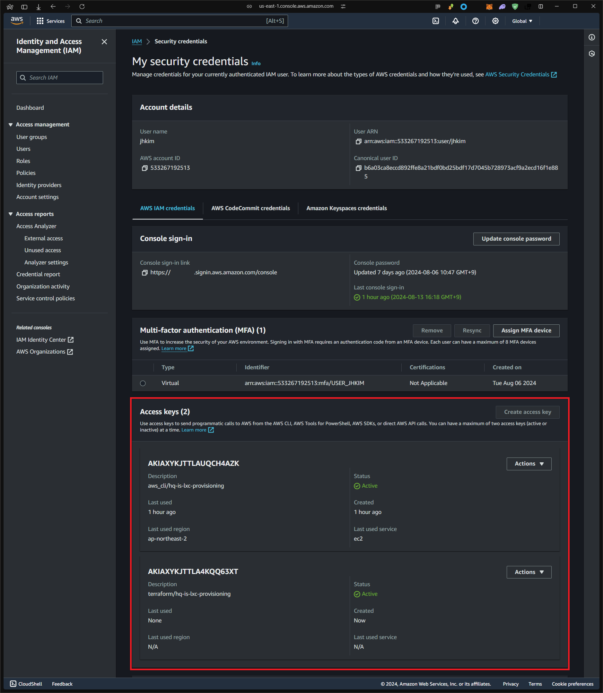Focus the top AWS Search bar
Image resolution: width=603 pixels, height=693 pixels.
[x=179, y=21]
